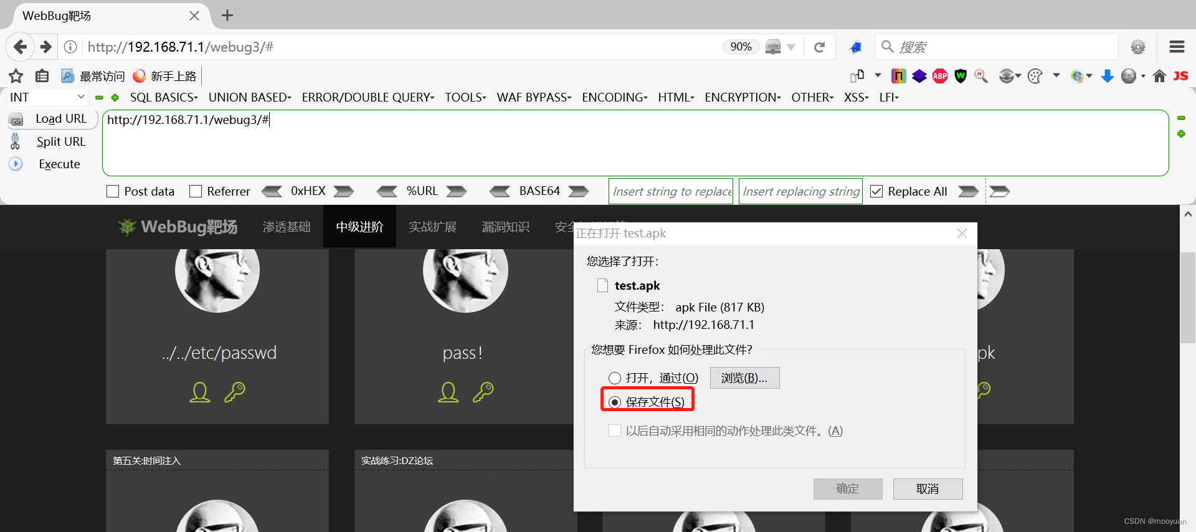The image size is (1196, 532).
Task: Expand the WAF BYPASS menu
Action: coord(534,97)
